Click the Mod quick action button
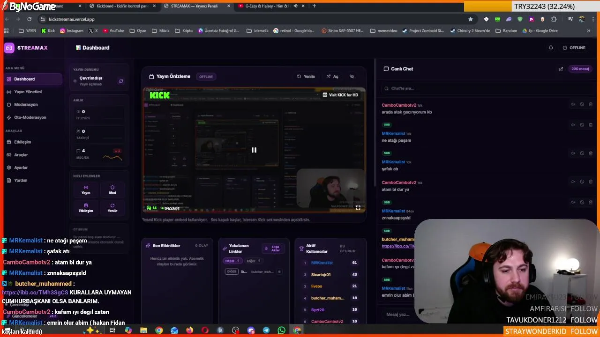This screenshot has height=337, width=600. click(x=112, y=190)
